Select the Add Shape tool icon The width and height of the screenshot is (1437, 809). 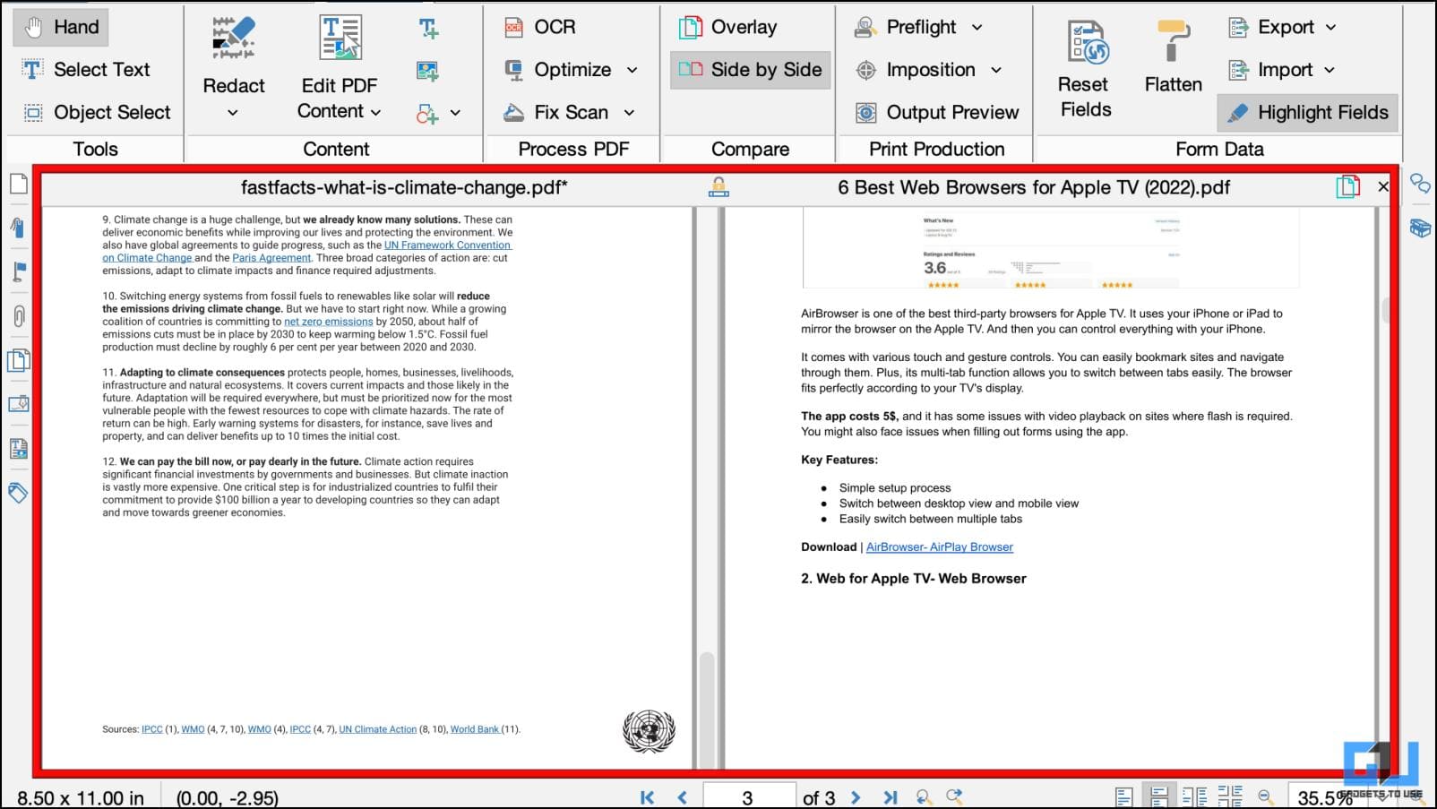point(427,114)
